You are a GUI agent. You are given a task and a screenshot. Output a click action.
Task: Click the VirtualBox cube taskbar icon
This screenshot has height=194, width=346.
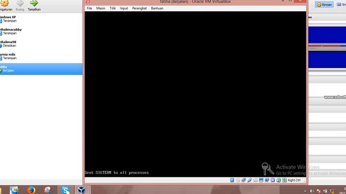click(82, 190)
